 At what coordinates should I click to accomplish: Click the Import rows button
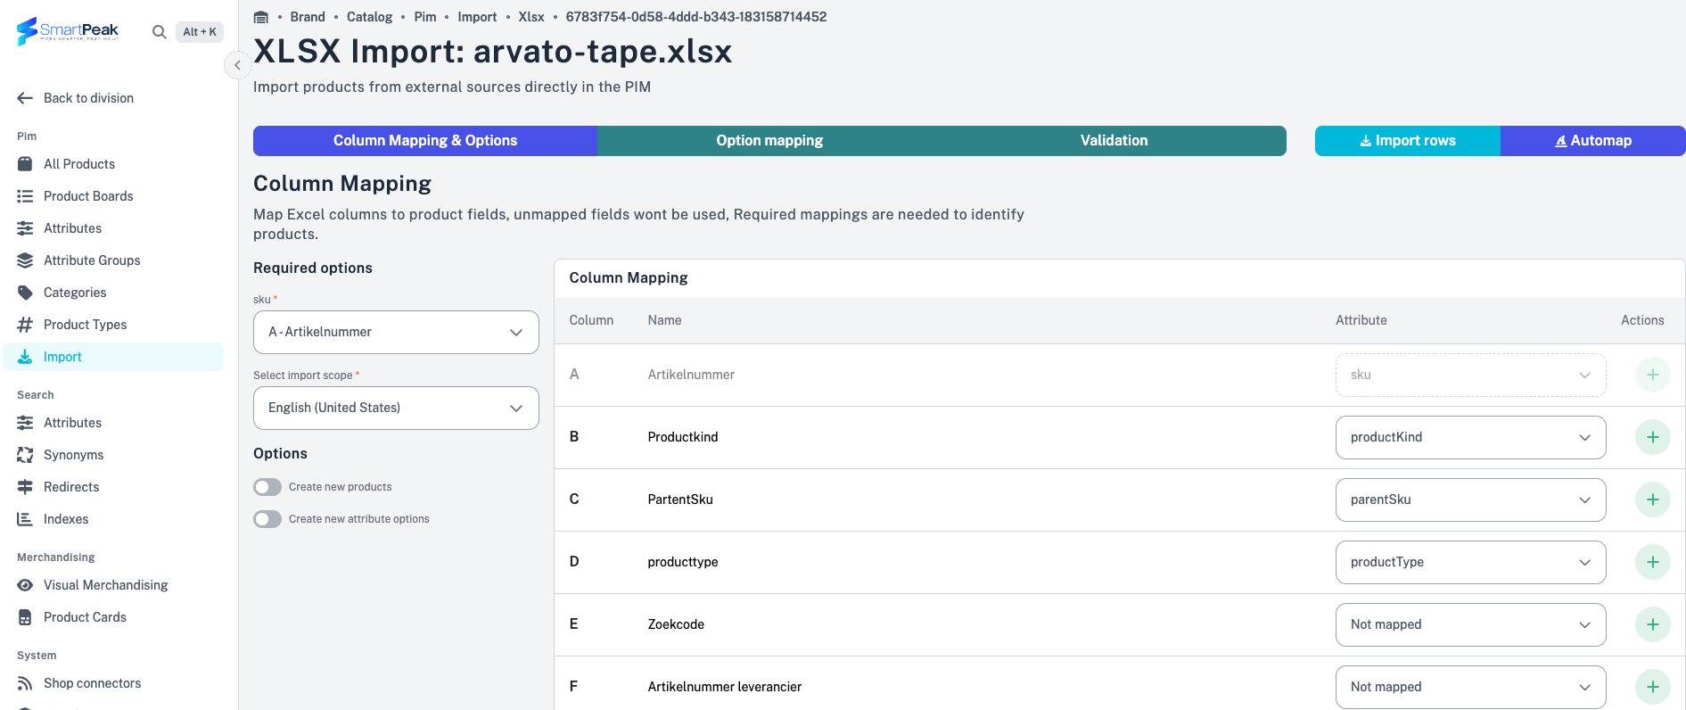[x=1407, y=141]
